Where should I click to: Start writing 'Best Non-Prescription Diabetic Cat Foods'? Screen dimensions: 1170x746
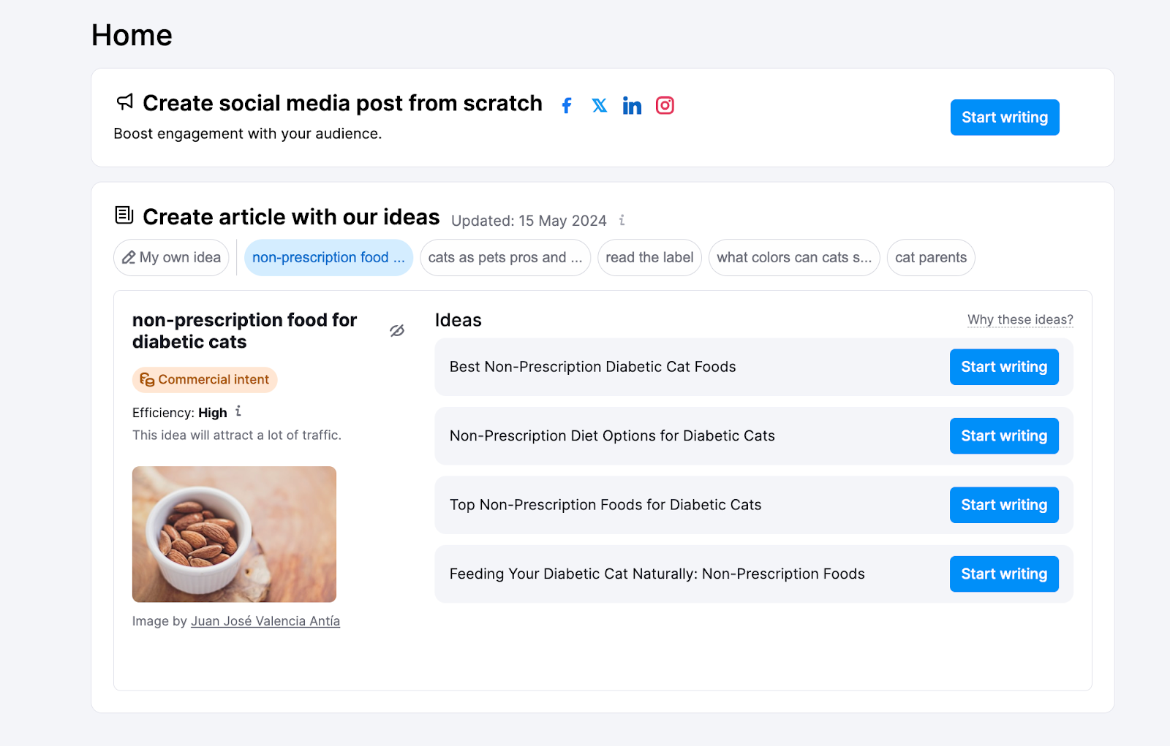tap(1004, 367)
